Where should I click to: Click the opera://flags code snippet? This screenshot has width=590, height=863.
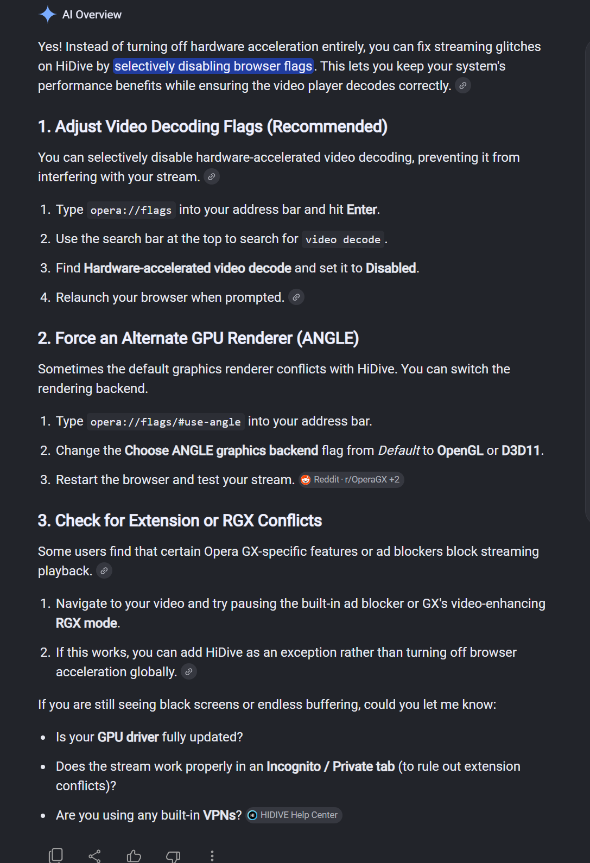pyautogui.click(x=131, y=210)
